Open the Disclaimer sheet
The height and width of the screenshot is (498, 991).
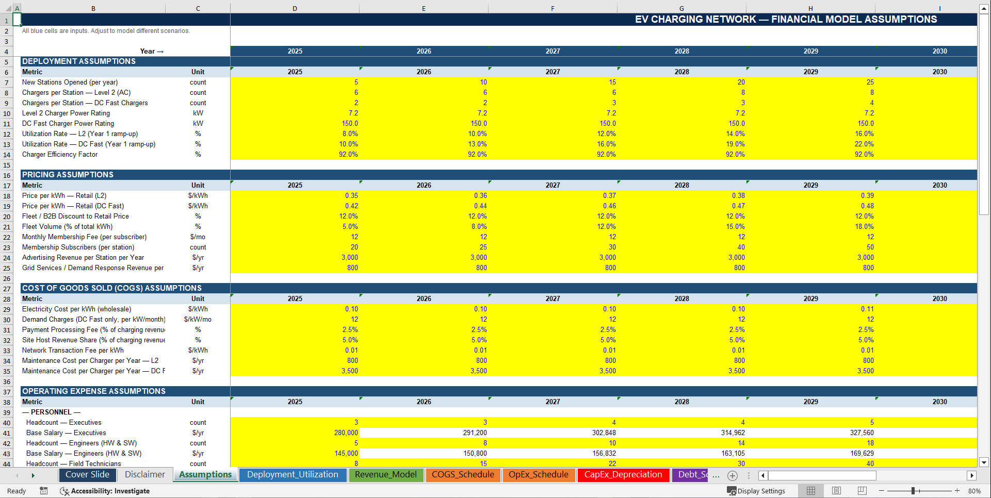(144, 475)
